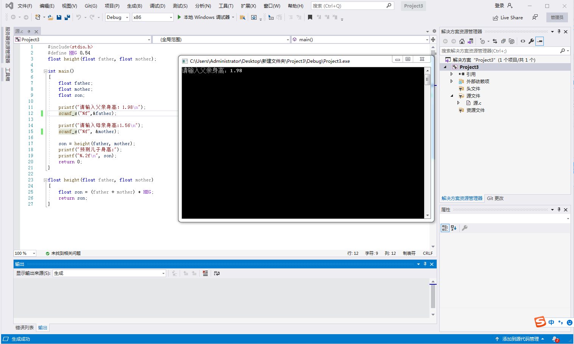Click Categorized view icon in Properties panel
This screenshot has height=344, width=574.
coord(445,228)
